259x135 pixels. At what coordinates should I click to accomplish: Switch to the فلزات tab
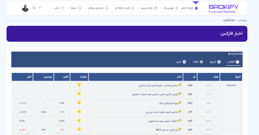[198, 62]
